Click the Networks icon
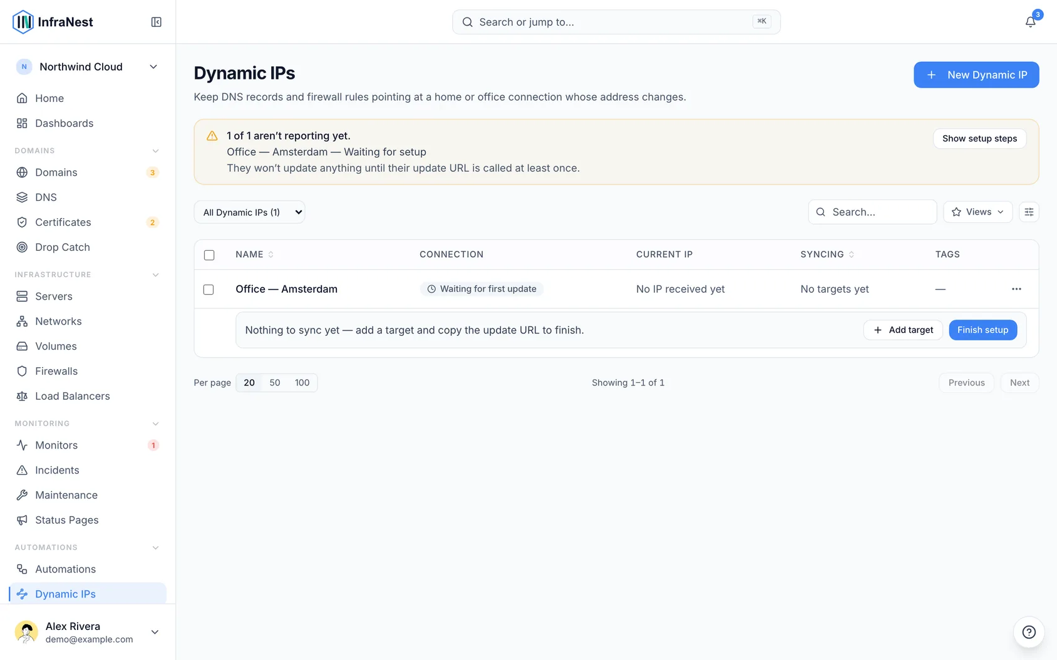 22,321
